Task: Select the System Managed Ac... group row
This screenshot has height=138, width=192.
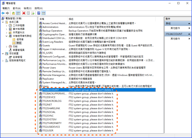Action: coord(97,82)
